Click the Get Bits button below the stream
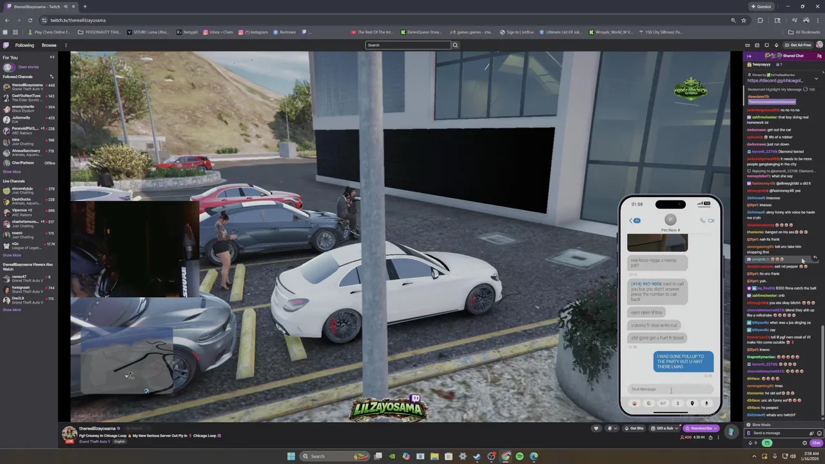825x464 pixels. 635,429
